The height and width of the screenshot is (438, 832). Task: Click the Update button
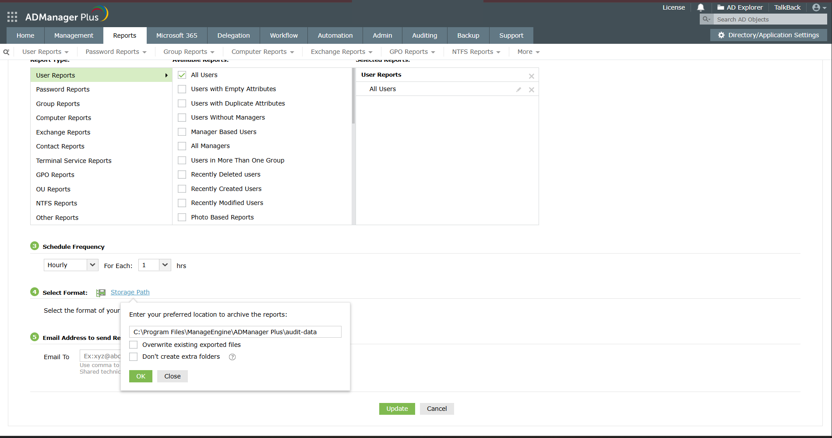point(397,409)
